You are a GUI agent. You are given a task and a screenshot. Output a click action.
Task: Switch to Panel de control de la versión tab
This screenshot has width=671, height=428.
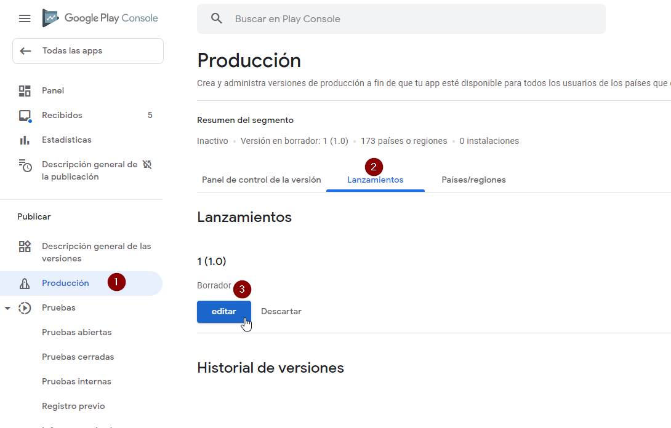tap(262, 180)
